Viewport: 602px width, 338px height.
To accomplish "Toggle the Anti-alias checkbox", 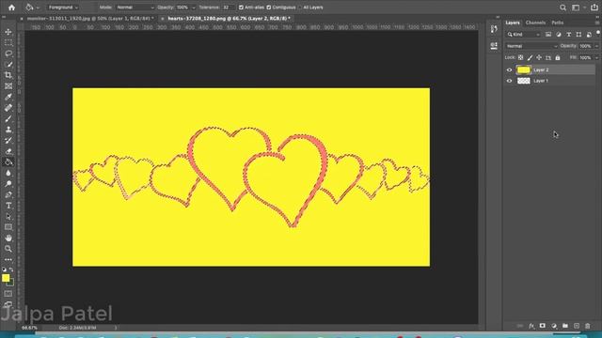I will [241, 8].
